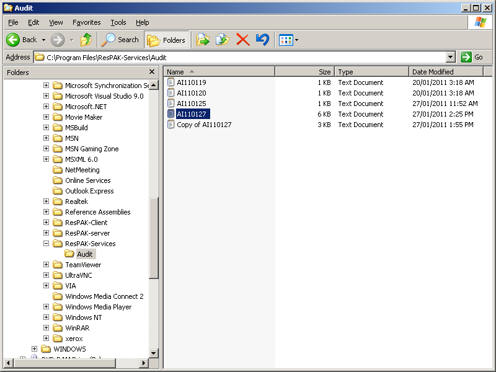Open the Help menu
496x372 pixels.
pos(143,22)
